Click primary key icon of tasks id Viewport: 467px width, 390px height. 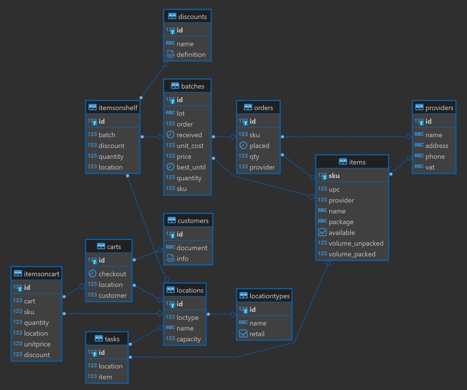[x=92, y=353]
